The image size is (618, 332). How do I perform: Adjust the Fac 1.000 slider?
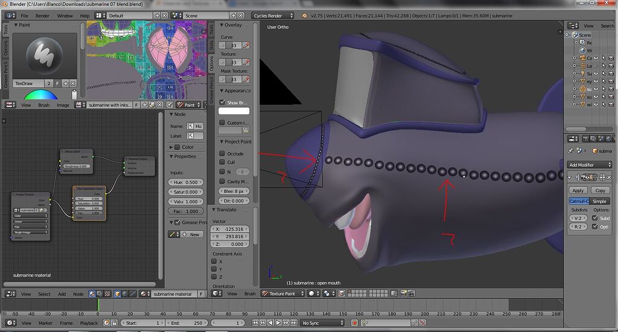click(186, 211)
